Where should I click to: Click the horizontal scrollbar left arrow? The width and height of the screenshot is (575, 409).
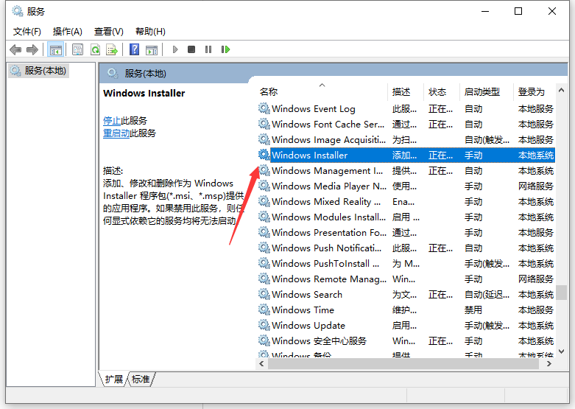[x=261, y=364]
